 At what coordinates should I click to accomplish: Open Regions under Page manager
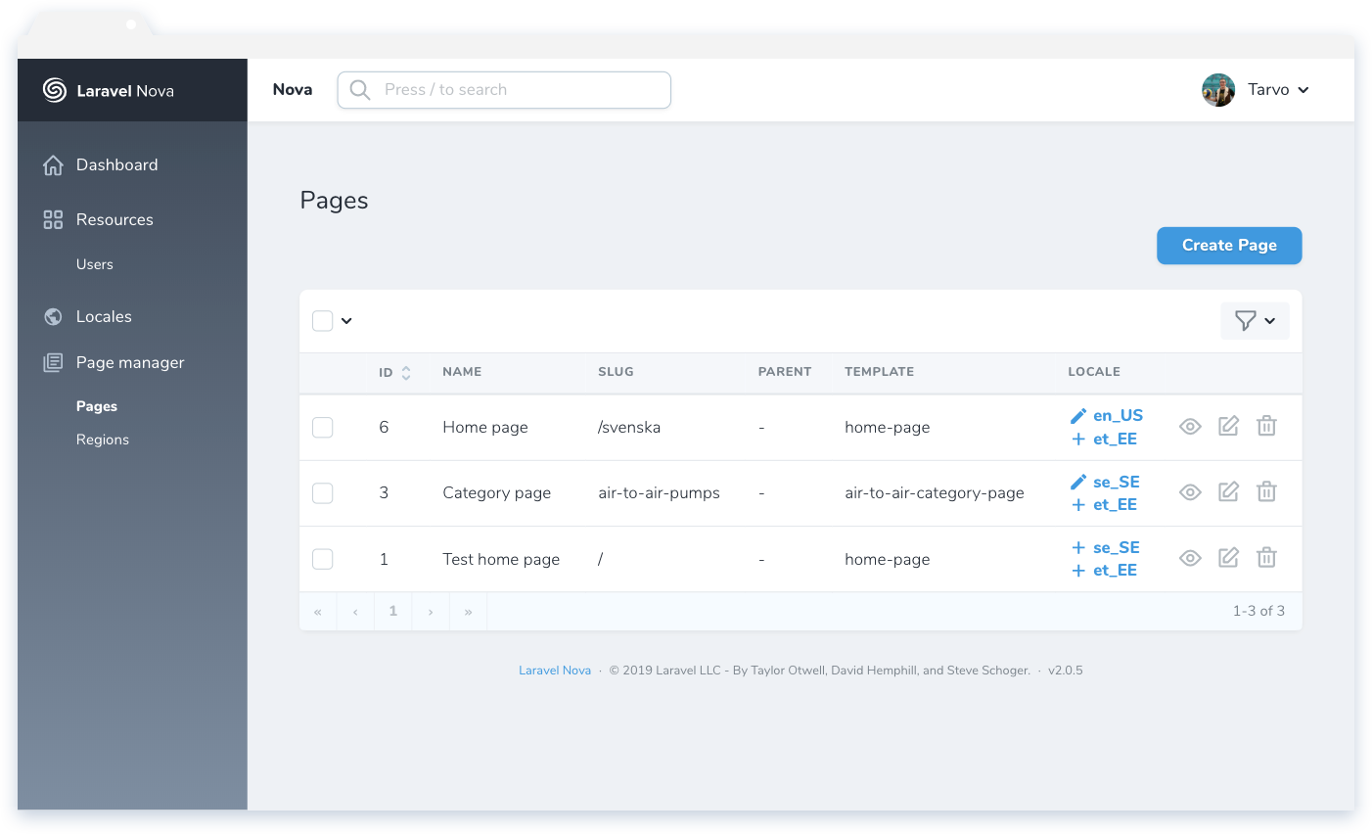(x=103, y=440)
